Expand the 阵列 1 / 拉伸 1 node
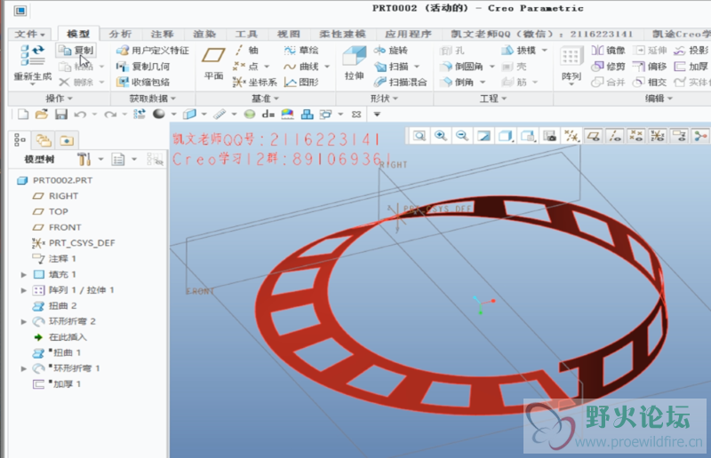 24,290
